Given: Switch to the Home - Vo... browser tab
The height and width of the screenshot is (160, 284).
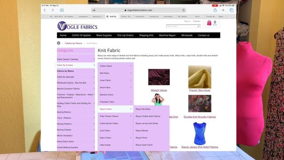Looking at the screenshot, I should tap(126, 16).
